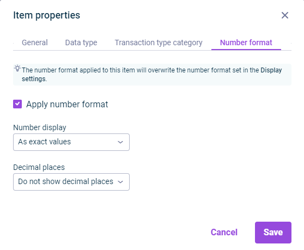
Task: Open the Transaction type category tab
Action: click(x=159, y=42)
